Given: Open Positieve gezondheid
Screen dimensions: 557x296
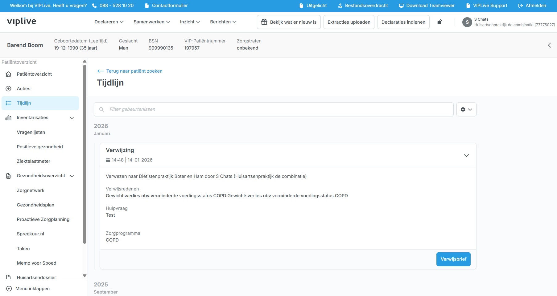Looking at the screenshot, I should coord(40,147).
